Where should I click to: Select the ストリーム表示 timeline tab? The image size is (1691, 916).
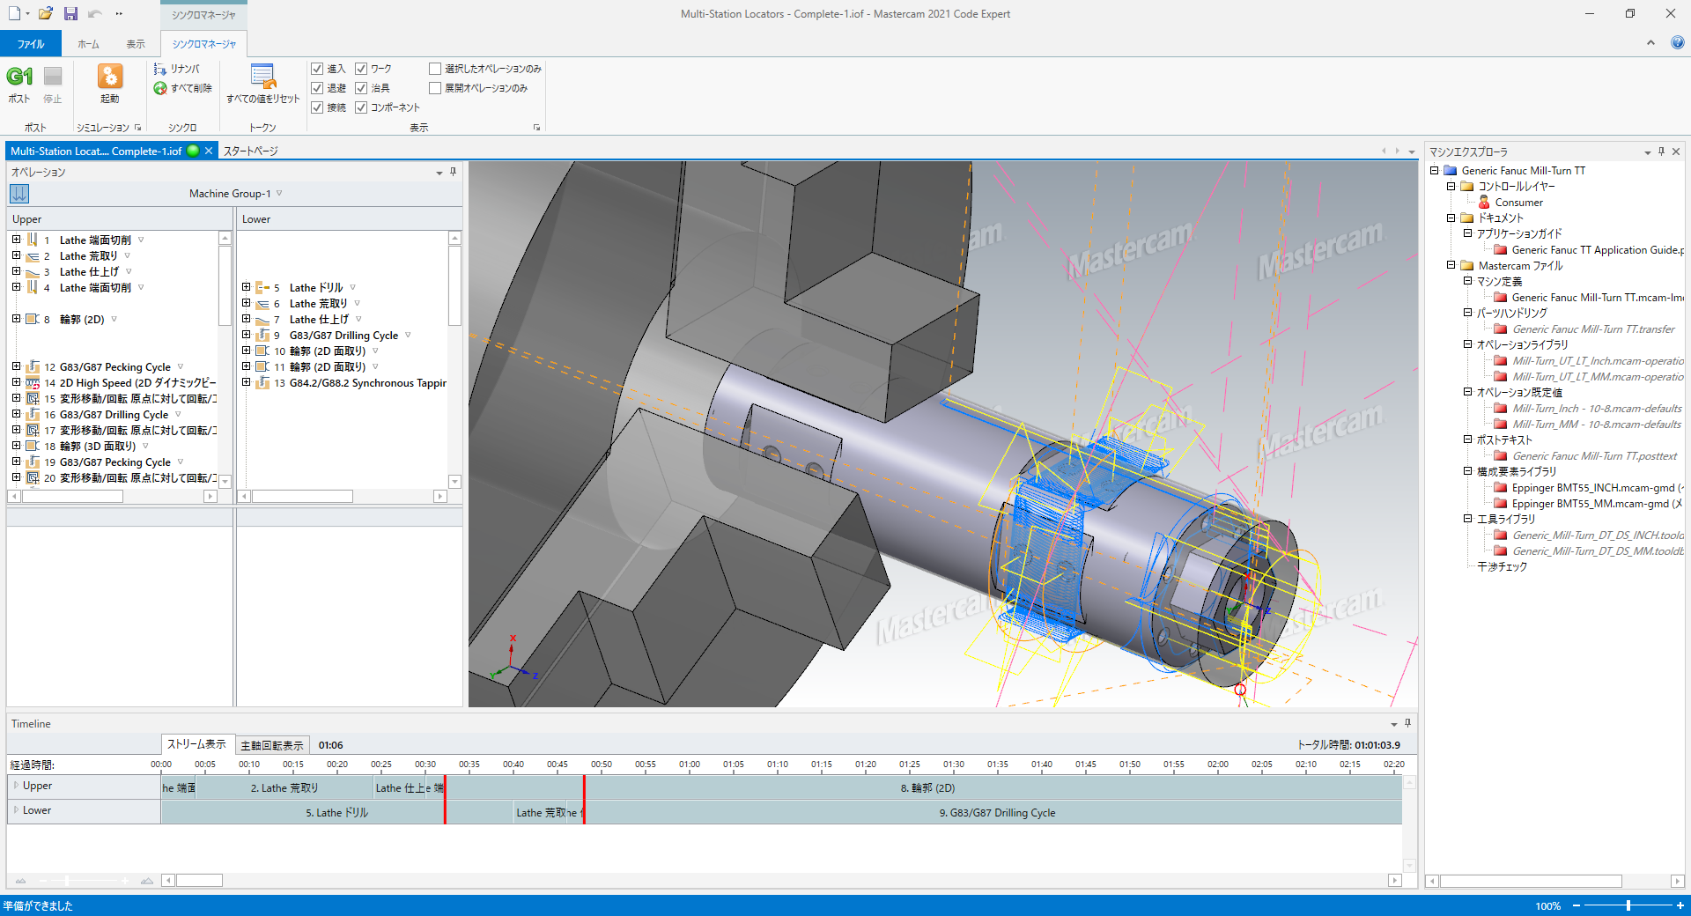point(197,744)
